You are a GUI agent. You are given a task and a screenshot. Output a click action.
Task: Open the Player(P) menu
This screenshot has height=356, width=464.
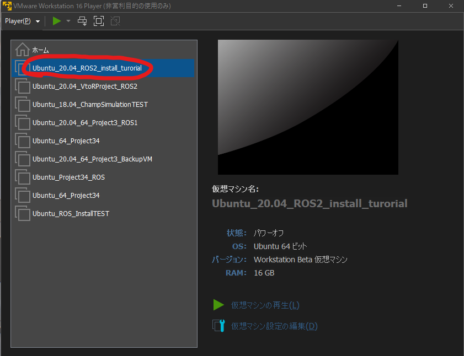click(18, 20)
